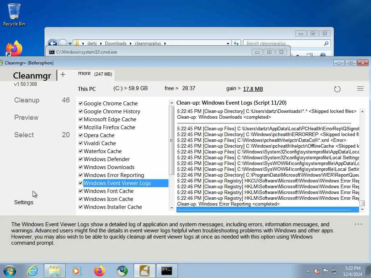371x278 pixels.
Task: Click the globe browser icon in taskbar
Action: click(x=122, y=271)
